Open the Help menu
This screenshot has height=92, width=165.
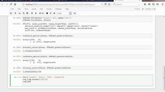click(67, 9)
